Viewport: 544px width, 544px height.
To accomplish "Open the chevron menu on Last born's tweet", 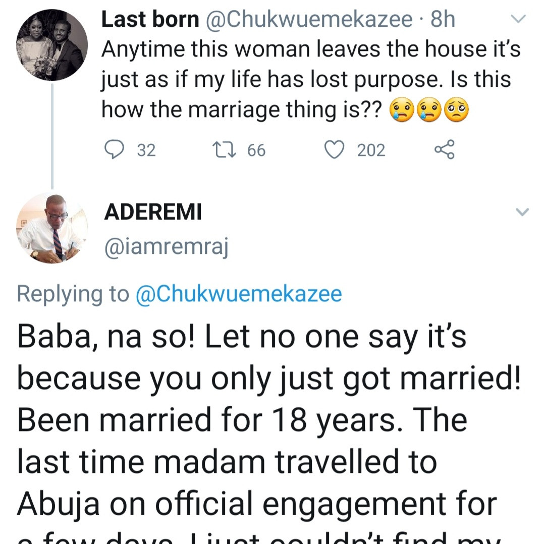I will point(519,20).
